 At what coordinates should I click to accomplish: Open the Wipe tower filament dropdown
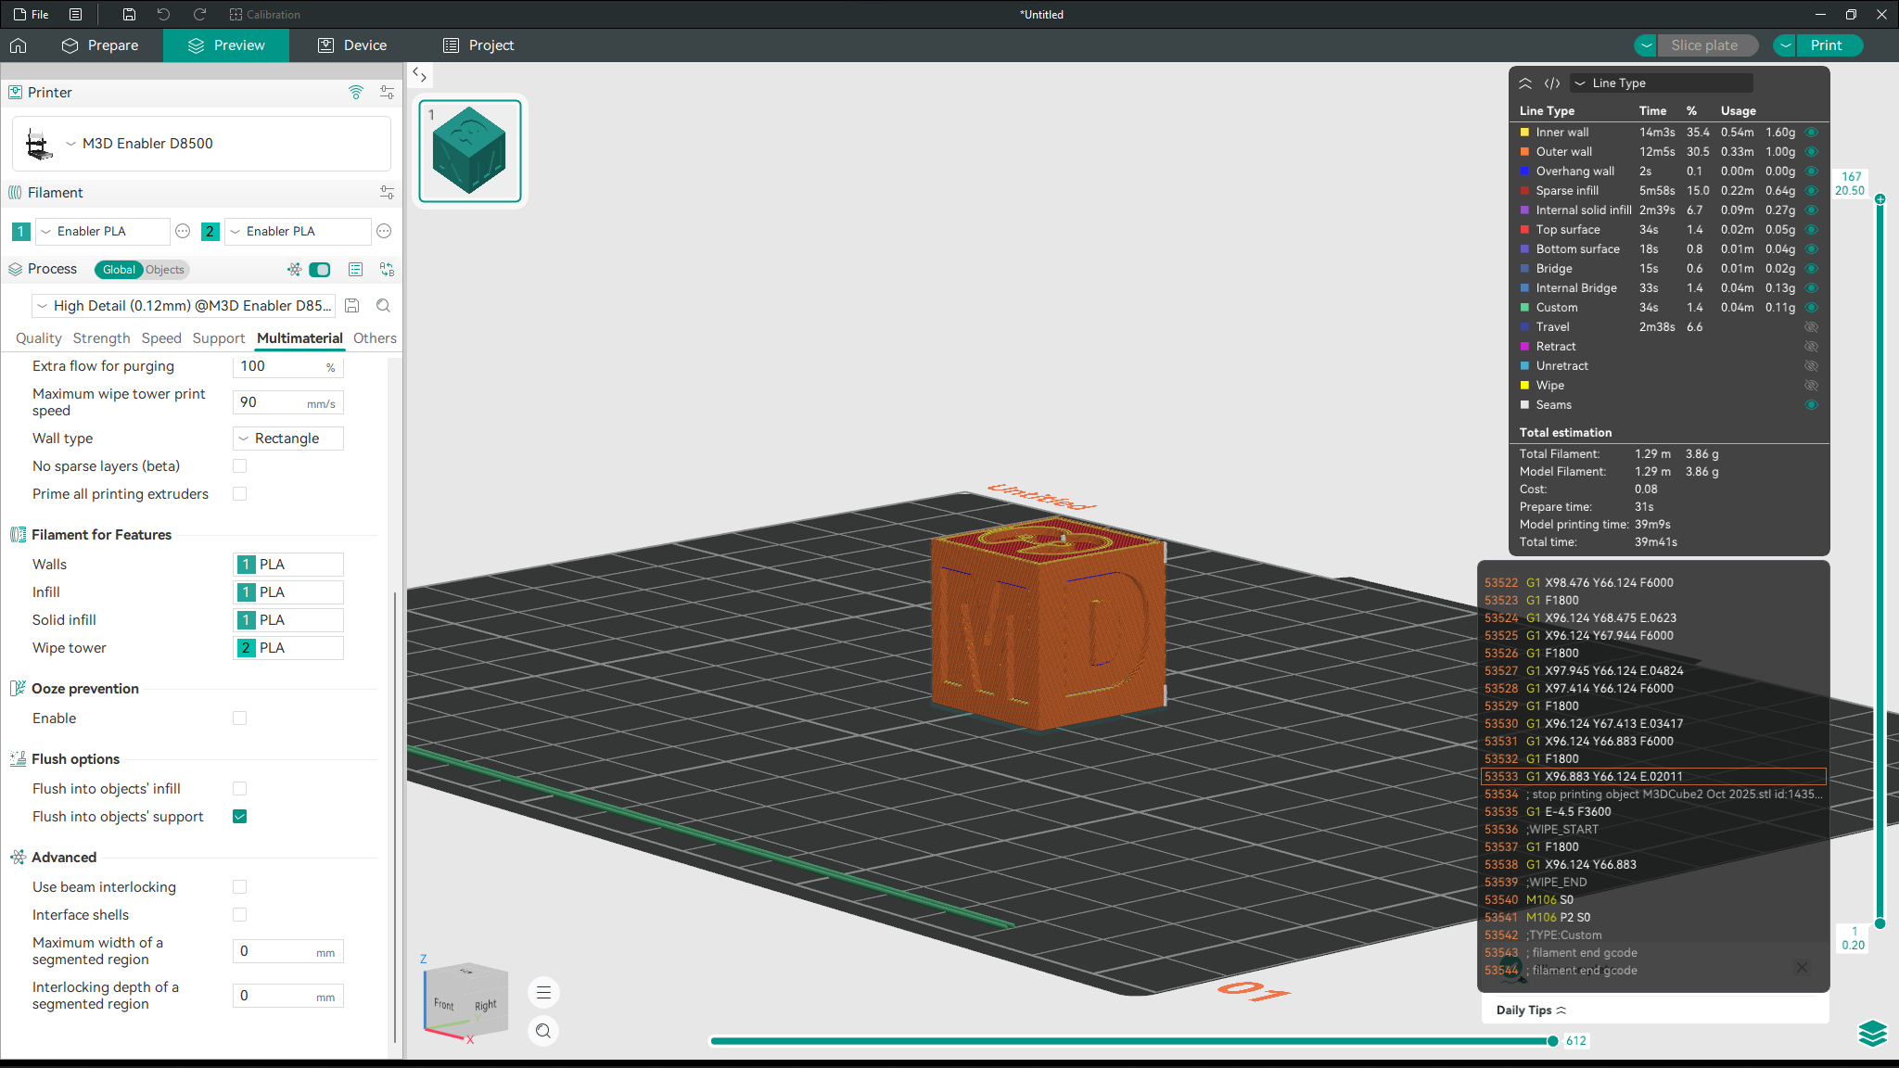(x=288, y=648)
